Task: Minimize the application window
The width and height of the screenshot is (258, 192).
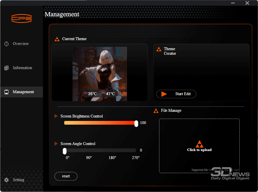Action: click(x=233, y=3)
